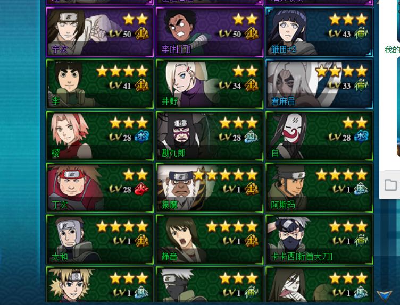
Task: Click the lightning element icon on 君麻吕 card
Action: pos(361,85)
